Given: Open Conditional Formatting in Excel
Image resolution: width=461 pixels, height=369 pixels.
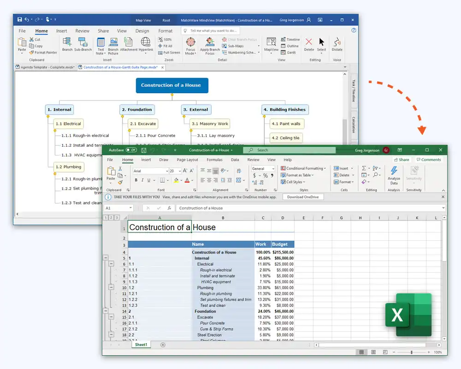Looking at the screenshot, I should point(303,168).
